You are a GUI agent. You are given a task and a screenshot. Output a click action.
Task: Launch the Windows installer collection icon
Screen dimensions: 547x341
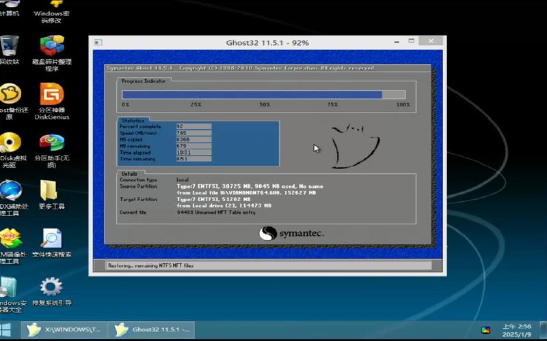click(x=11, y=295)
